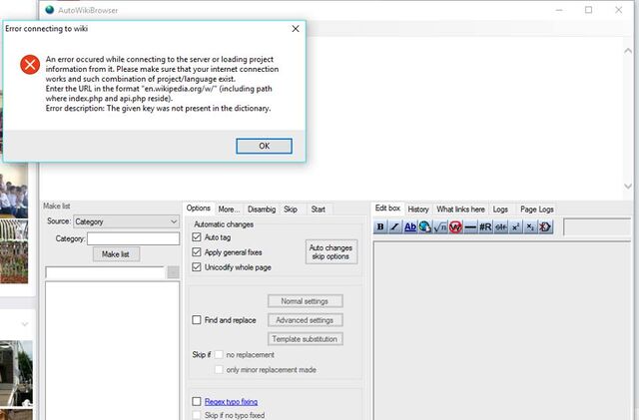Check Skip if no typo fixed
This screenshot has width=639, height=420.
click(x=197, y=415)
